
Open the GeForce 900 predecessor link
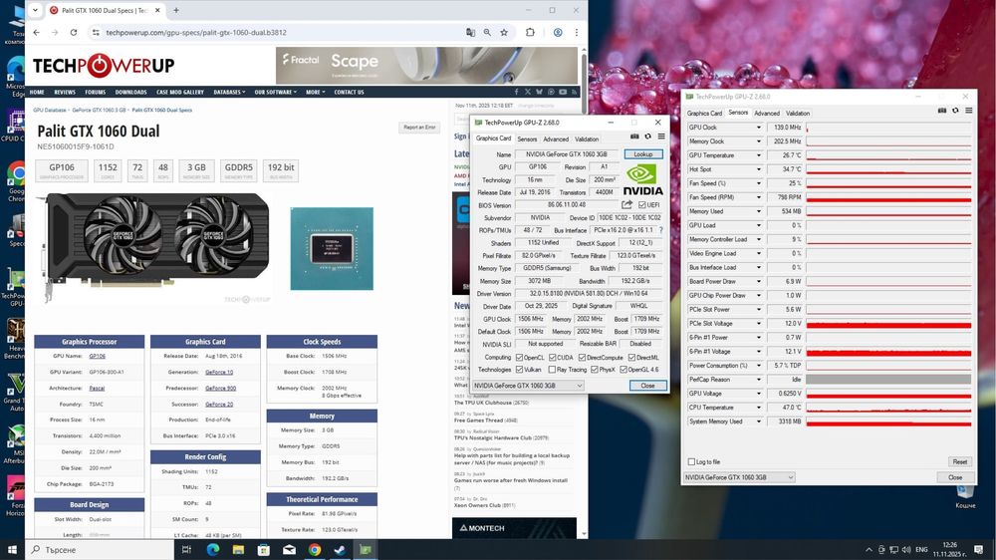220,388
